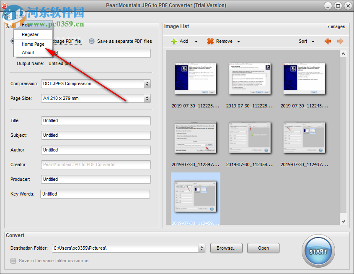The image size is (354, 274).
Task: Add images with the green plus icon
Action: tap(174, 41)
